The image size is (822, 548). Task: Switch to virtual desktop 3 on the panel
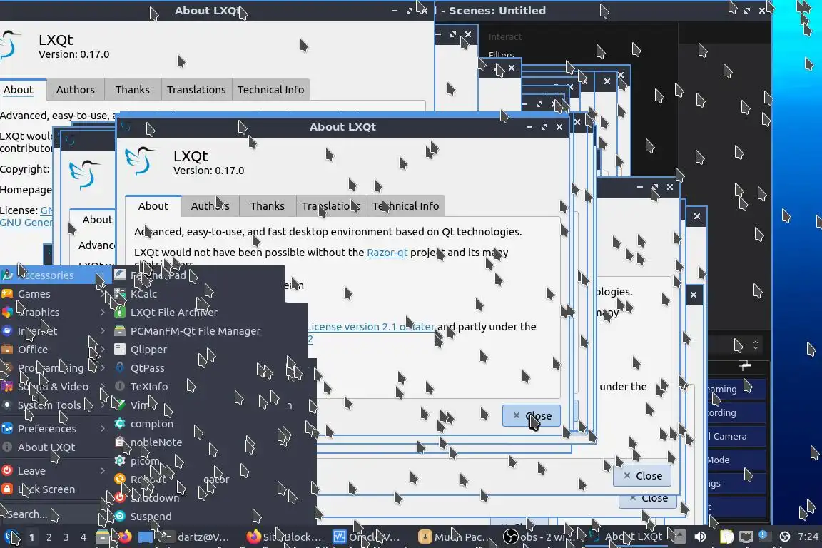click(x=66, y=537)
